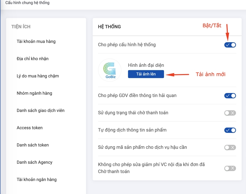Go to 'Danh sách Agency' page
The image size is (246, 194).
pyautogui.click(x=35, y=162)
